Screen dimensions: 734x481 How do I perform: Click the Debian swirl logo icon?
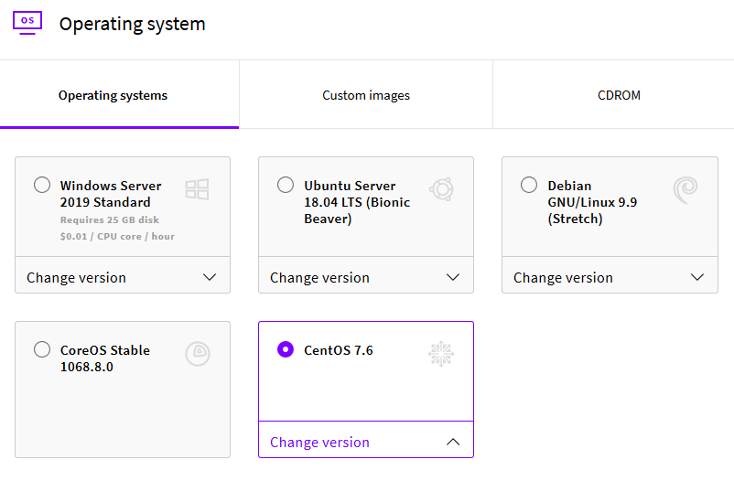click(685, 189)
